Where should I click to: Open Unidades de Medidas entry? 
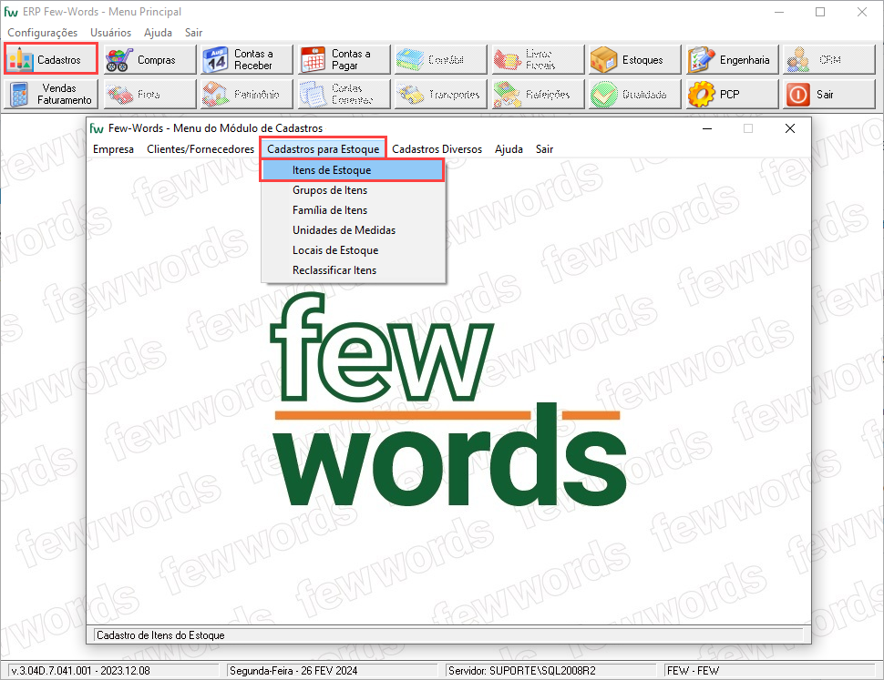pos(354,230)
